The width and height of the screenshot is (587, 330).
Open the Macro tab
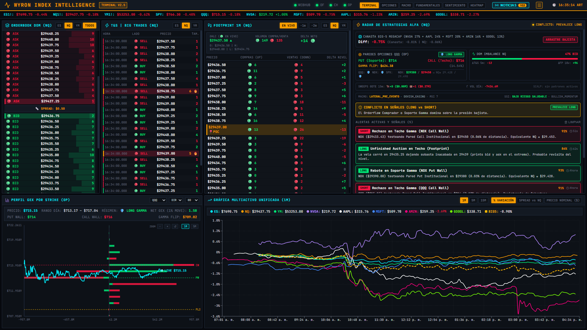click(406, 5)
